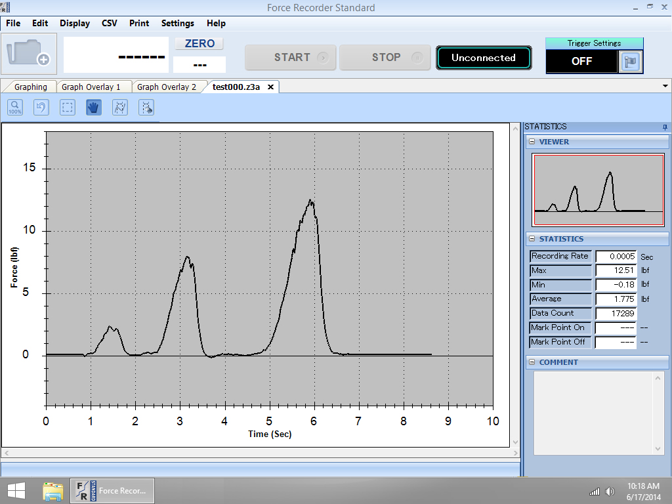The image size is (672, 504).
Task: Click the graph cursor analysis tool icon
Action: click(120, 107)
